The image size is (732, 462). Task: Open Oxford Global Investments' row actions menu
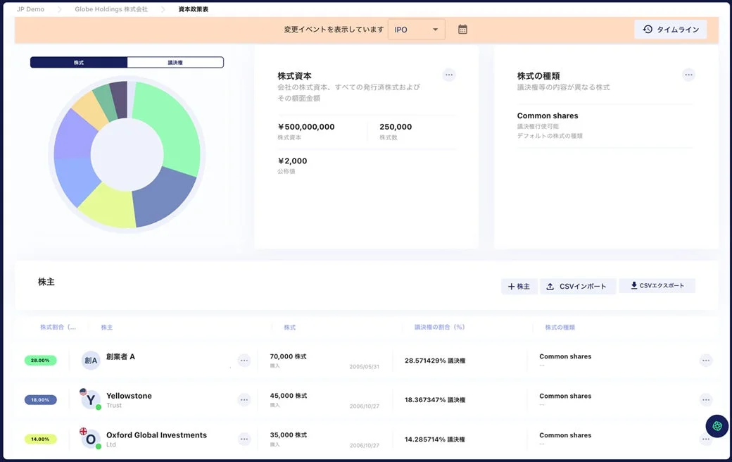tap(705, 439)
